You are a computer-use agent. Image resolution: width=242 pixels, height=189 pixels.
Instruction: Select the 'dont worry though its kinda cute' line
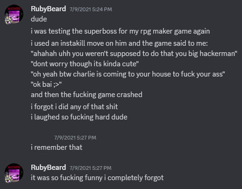click(85, 64)
